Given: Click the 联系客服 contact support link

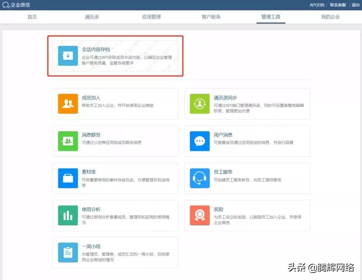Looking at the screenshot, I should point(338,5).
